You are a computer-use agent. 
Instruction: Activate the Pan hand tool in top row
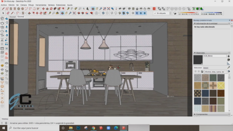pyautogui.click(x=97, y=9)
